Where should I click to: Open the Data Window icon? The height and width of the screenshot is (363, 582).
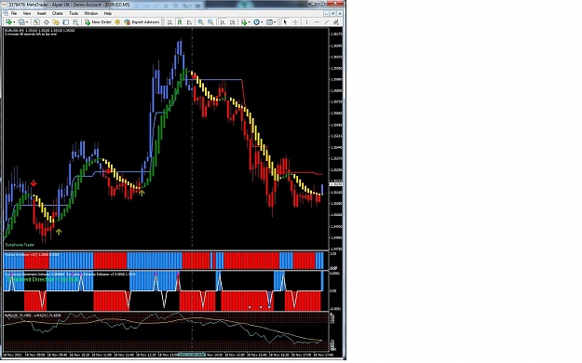click(46, 22)
